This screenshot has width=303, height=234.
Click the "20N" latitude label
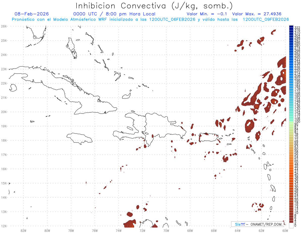[4, 112]
